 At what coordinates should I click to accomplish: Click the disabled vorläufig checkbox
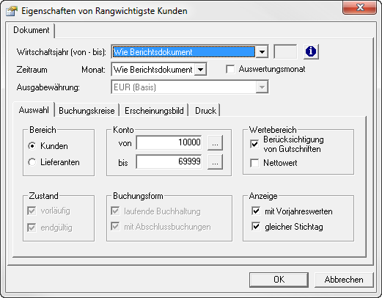coord(32,211)
